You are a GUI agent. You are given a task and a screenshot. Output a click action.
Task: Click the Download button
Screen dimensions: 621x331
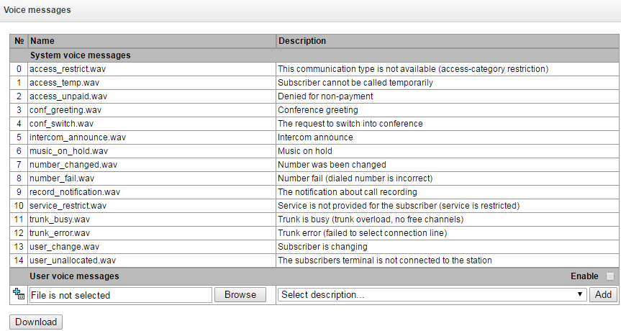pos(36,322)
